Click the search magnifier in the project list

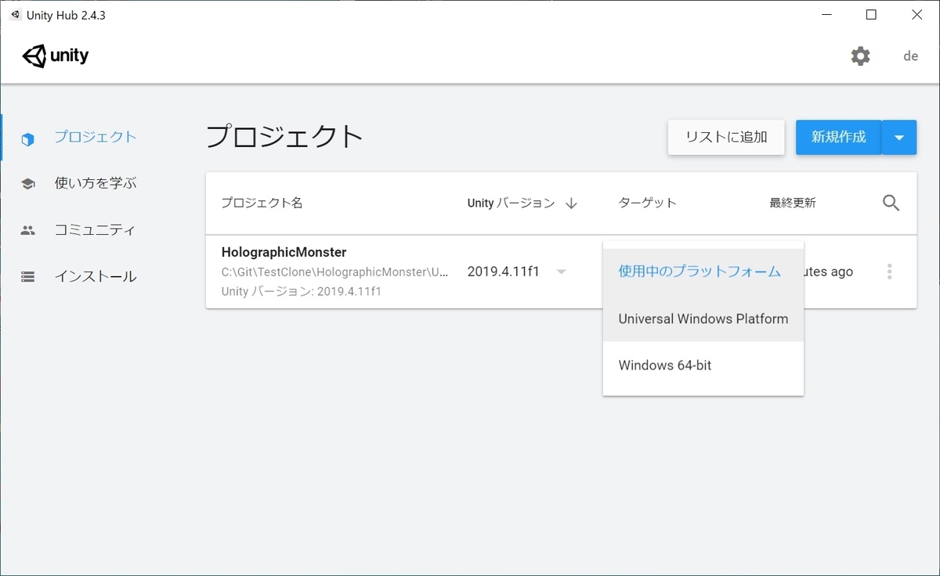tap(891, 202)
